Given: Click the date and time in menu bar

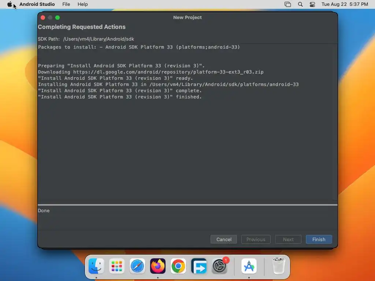Looking at the screenshot, I should coord(345,4).
